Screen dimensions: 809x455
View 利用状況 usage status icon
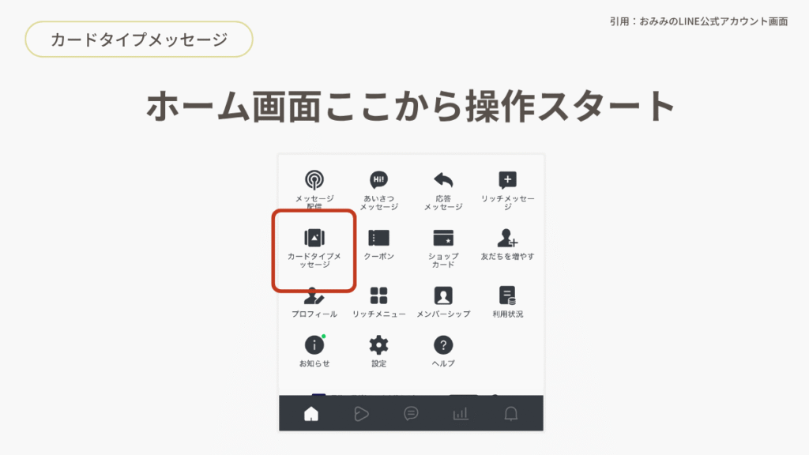[507, 296]
